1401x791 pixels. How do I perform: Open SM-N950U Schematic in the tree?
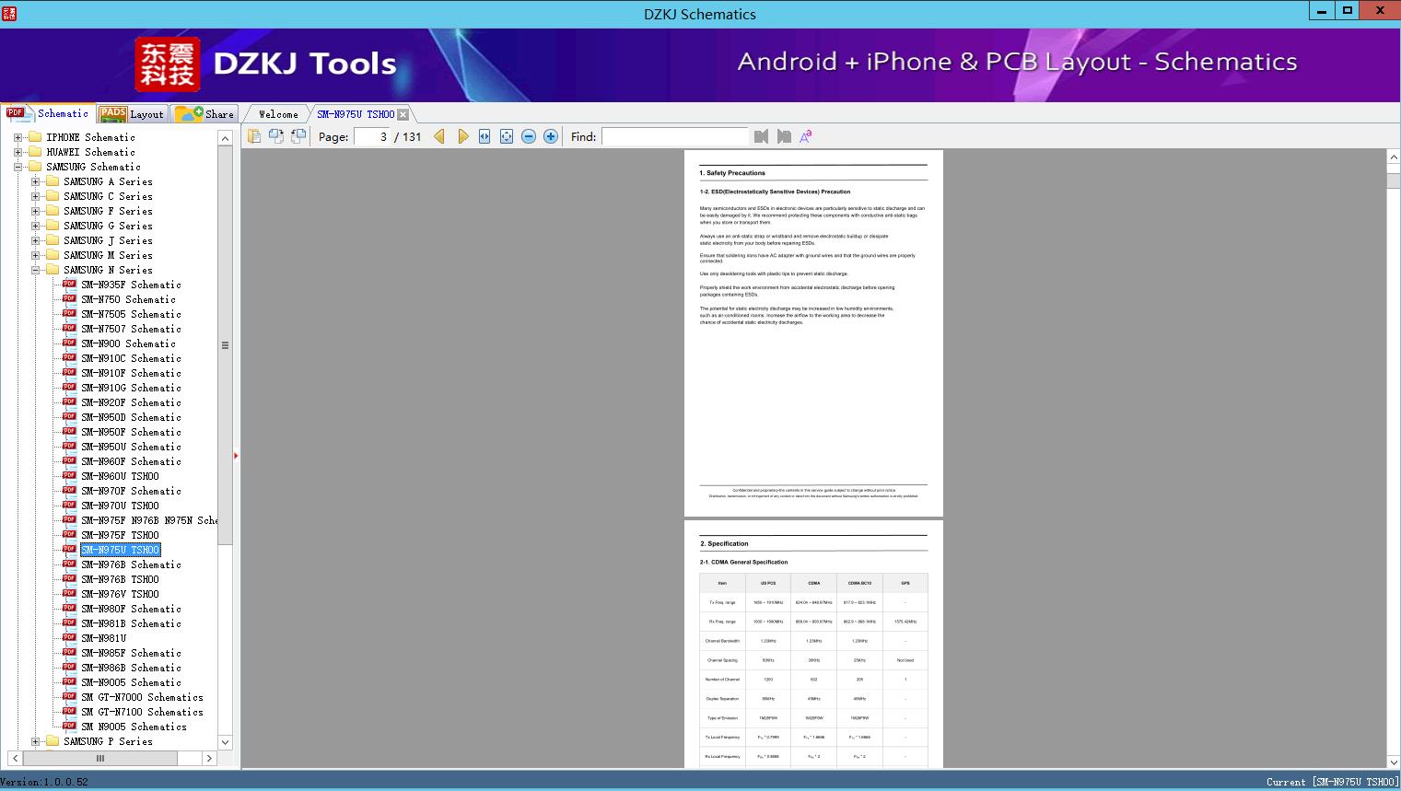pos(131,447)
